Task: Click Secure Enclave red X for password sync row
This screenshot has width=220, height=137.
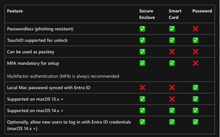Action: (142, 88)
